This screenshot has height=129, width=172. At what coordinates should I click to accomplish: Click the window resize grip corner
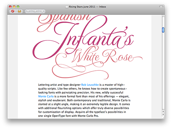tap(163, 117)
